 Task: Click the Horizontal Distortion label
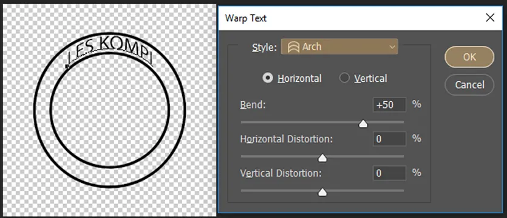(x=287, y=139)
